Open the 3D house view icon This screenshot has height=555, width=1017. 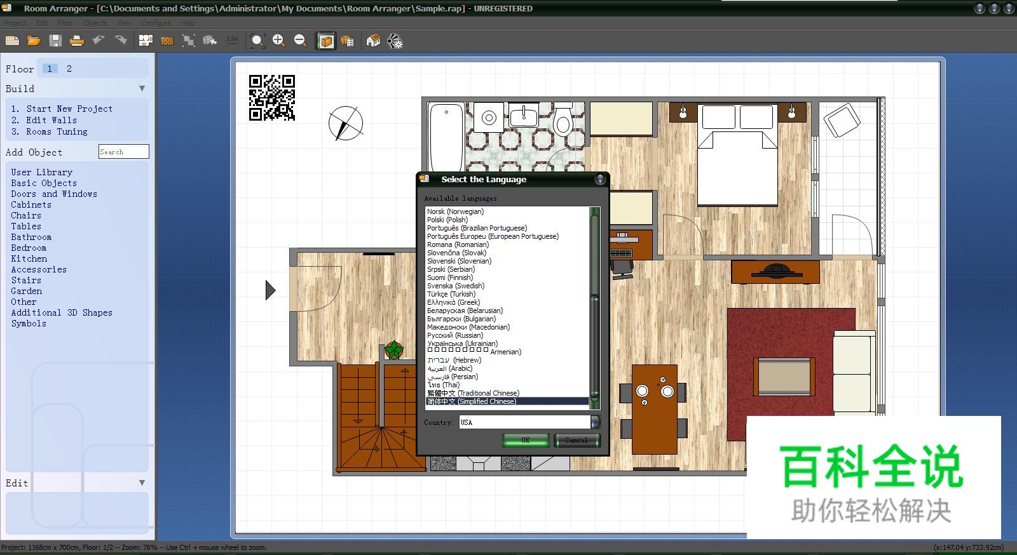(x=374, y=41)
